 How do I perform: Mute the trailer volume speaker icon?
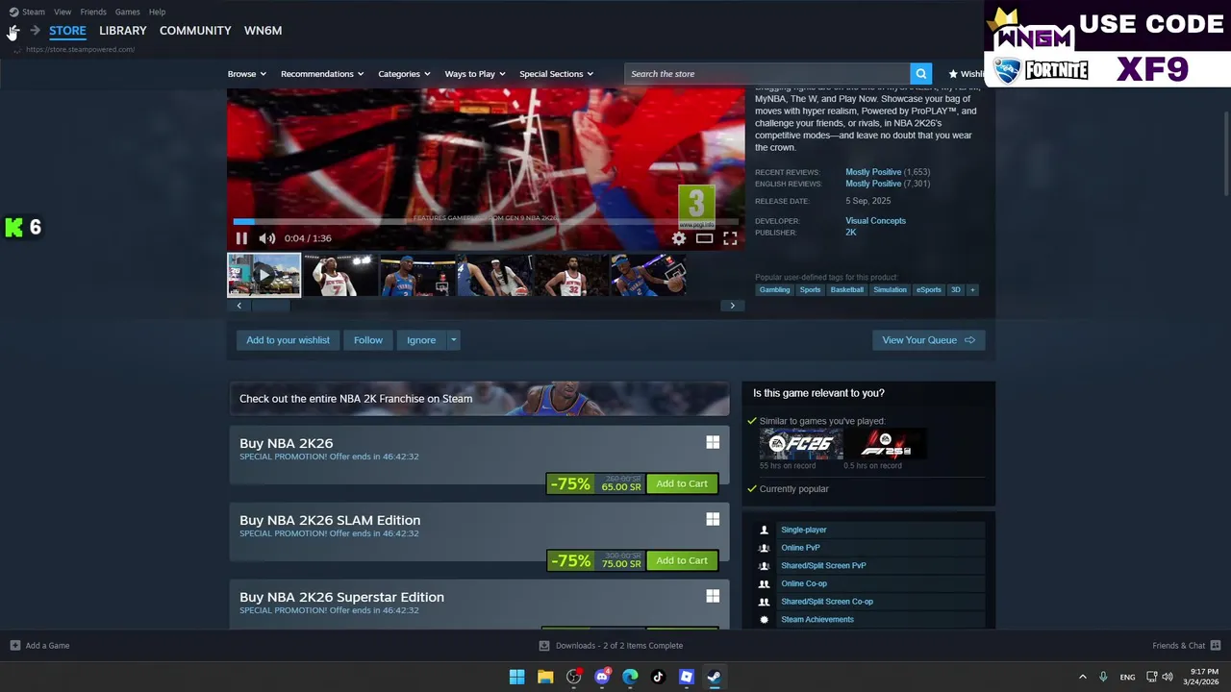(x=267, y=238)
